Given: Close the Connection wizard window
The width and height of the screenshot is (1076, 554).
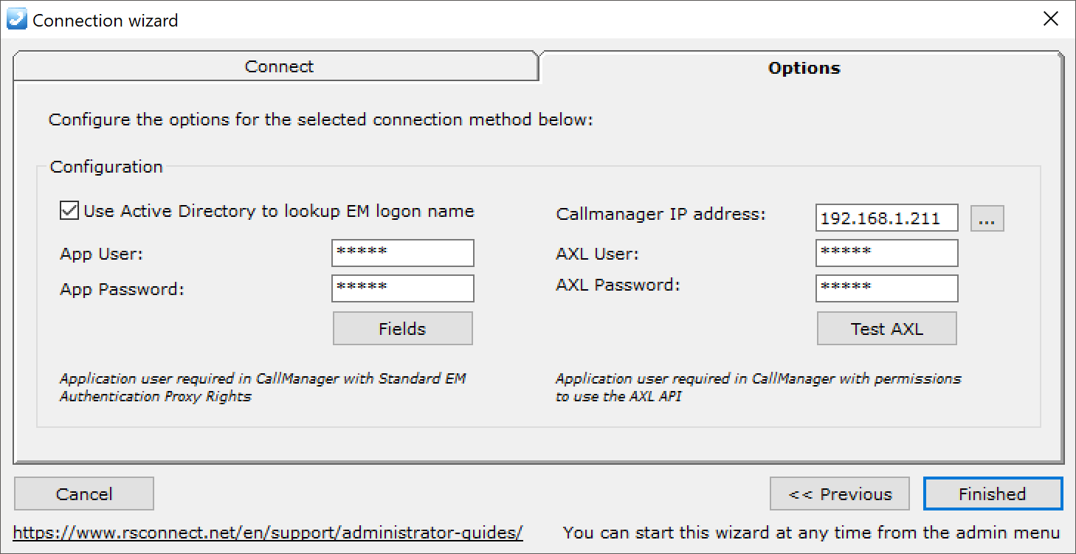Looking at the screenshot, I should [1050, 19].
